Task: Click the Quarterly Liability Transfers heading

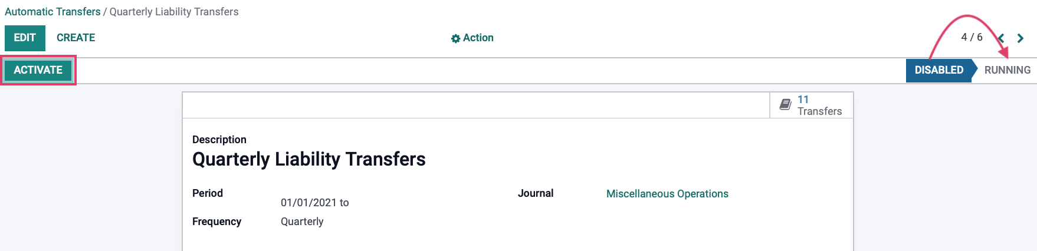Action: 309,159
